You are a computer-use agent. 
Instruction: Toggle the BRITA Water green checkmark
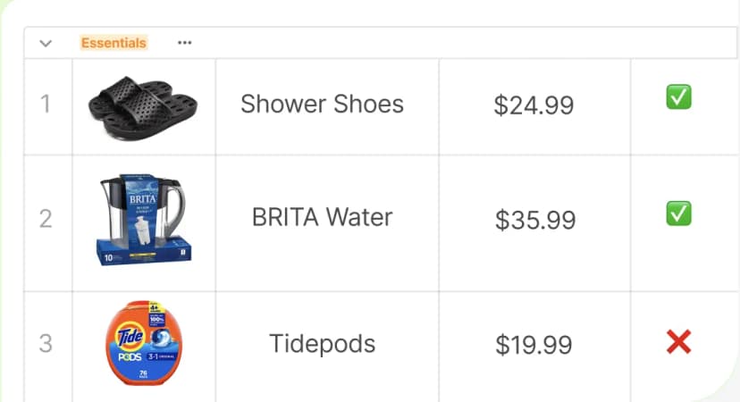(678, 214)
